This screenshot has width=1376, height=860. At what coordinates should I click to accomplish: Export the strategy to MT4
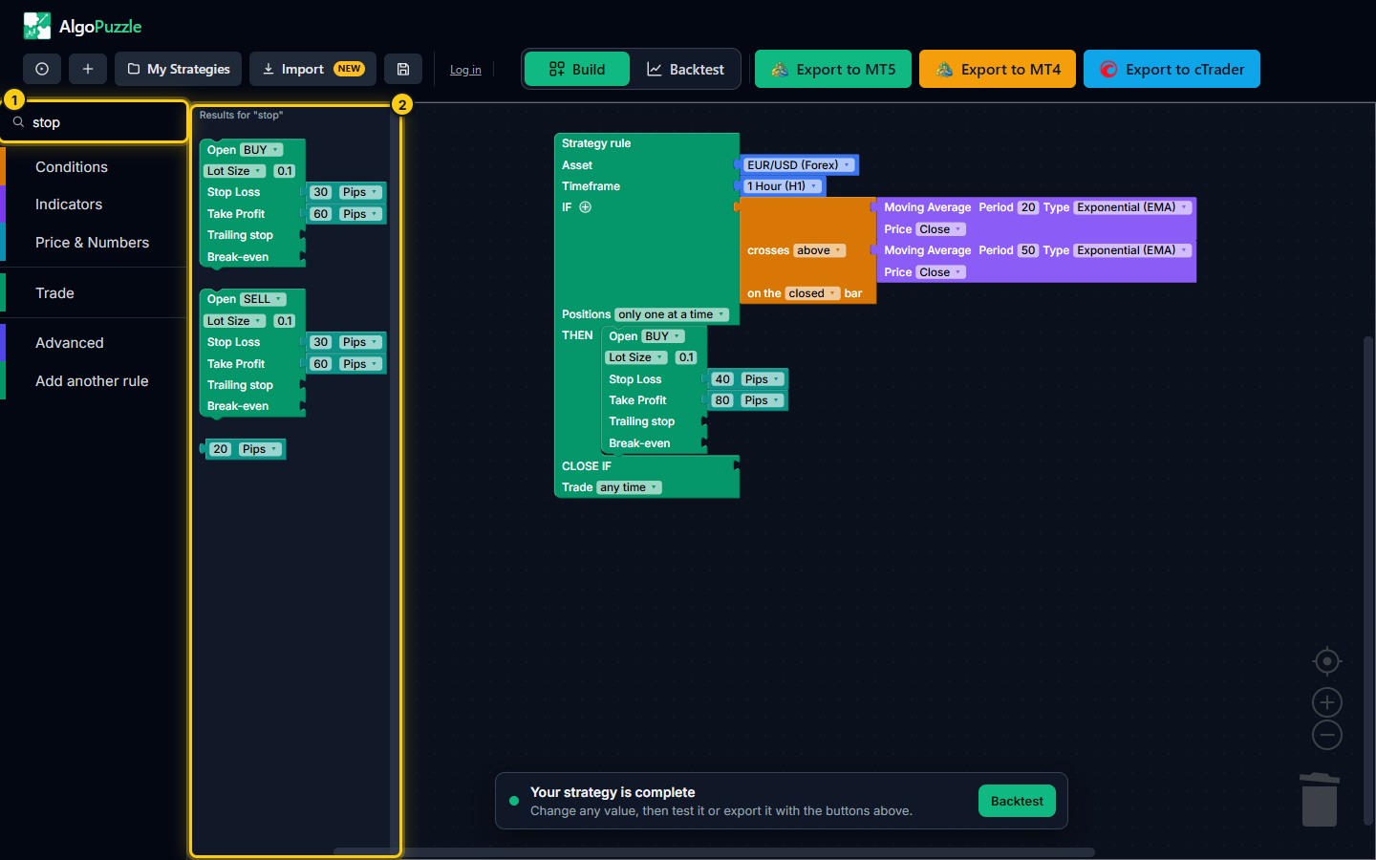(x=998, y=69)
